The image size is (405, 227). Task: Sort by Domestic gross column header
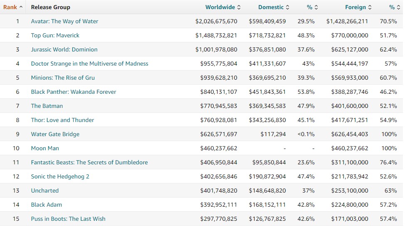click(x=271, y=7)
